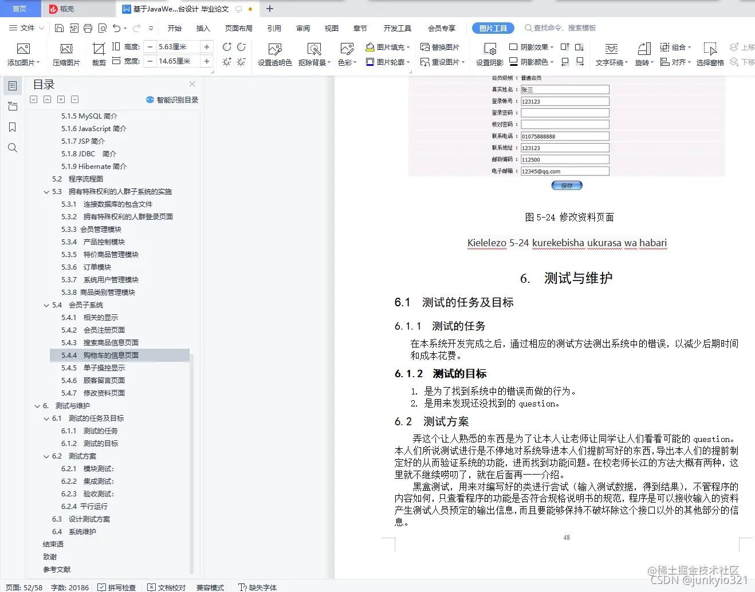Open the 开始 ribbon tab
The width and height of the screenshot is (755, 592).
(175, 28)
